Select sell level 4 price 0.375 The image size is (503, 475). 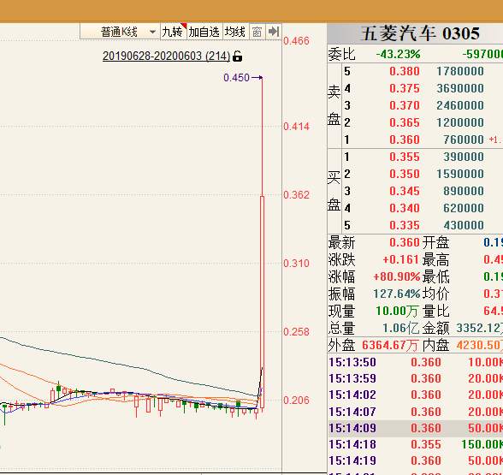(404, 88)
